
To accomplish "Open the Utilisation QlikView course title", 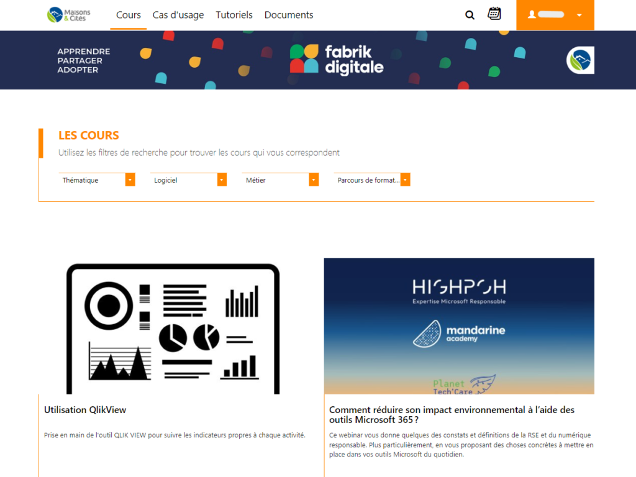I will tap(85, 410).
